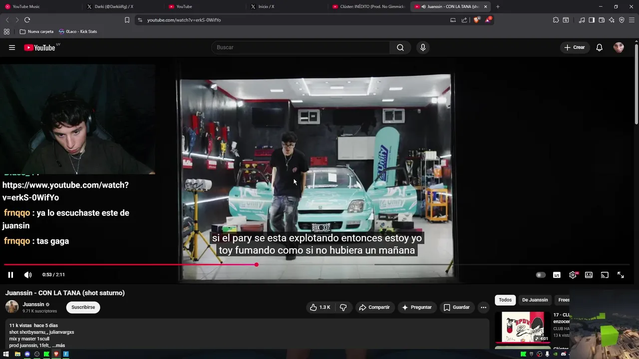This screenshot has width=639, height=359.
Task: Open 0Laco - Kick Stats bookmark
Action: (x=78, y=31)
